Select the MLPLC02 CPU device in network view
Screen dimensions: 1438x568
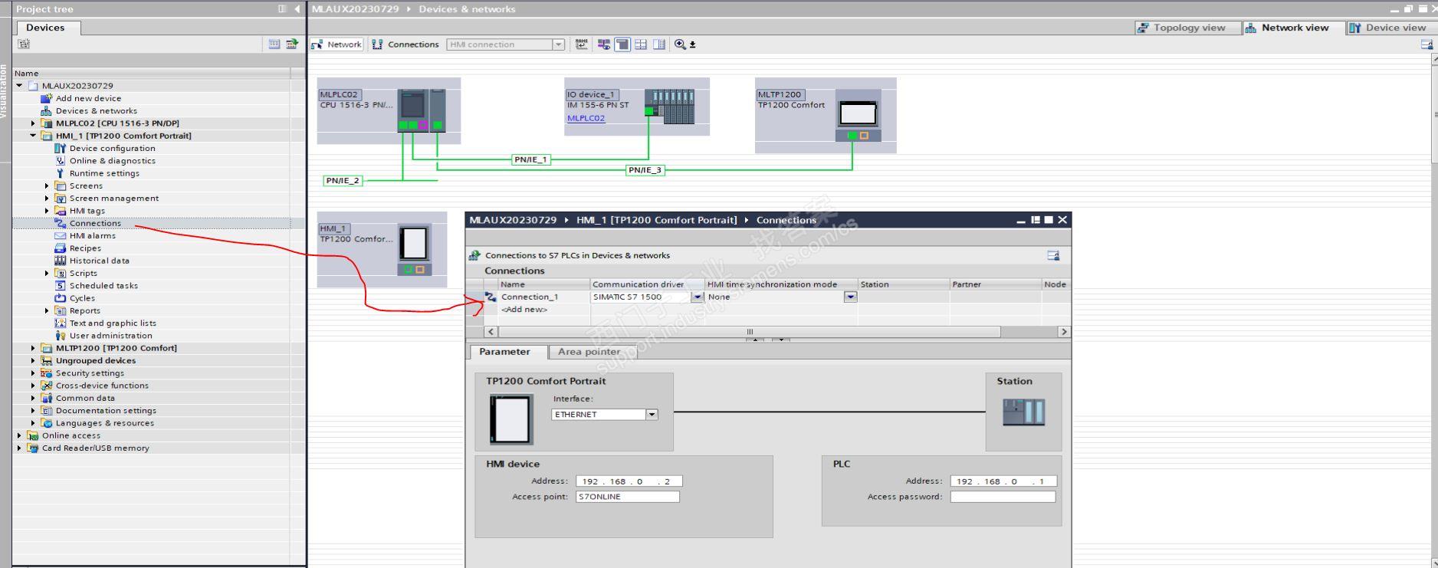421,110
